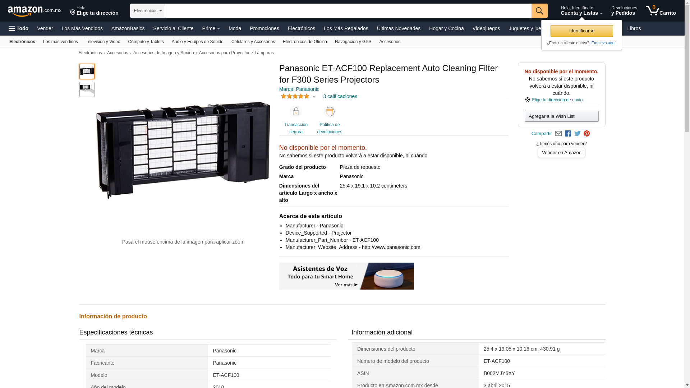Select the second product thumbnail image
Viewport: 690px width, 388px height.
87,89
